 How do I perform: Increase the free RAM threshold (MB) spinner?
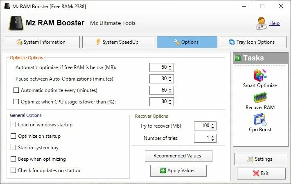(170, 65)
